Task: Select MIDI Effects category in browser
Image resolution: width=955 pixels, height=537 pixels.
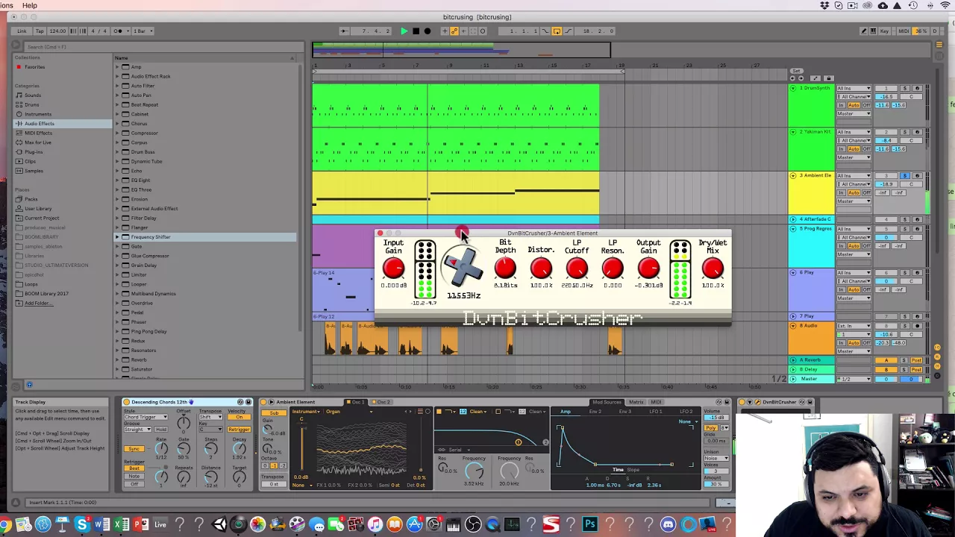Action: 38,133
